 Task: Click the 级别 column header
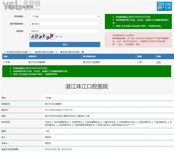coord(146,57)
